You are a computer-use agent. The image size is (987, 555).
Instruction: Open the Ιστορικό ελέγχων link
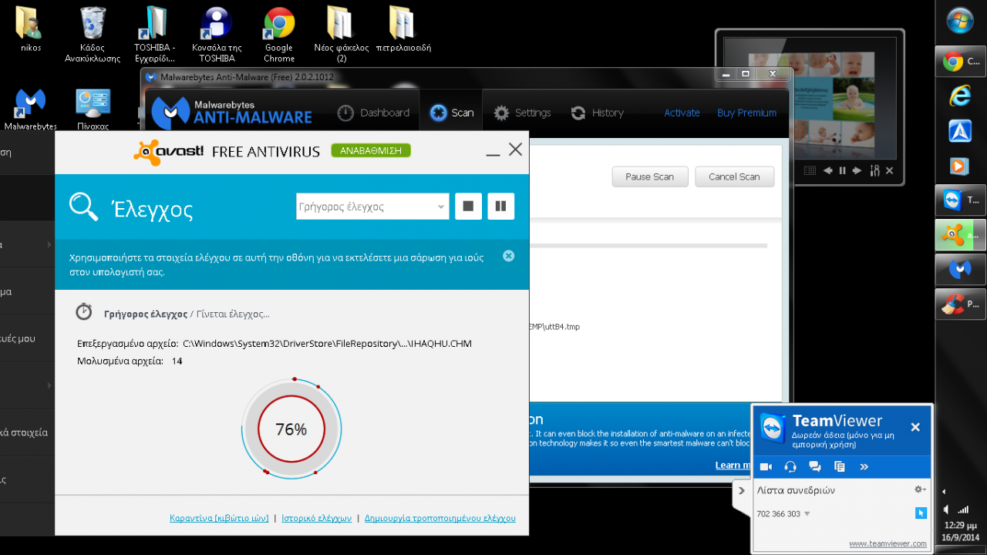coord(316,518)
